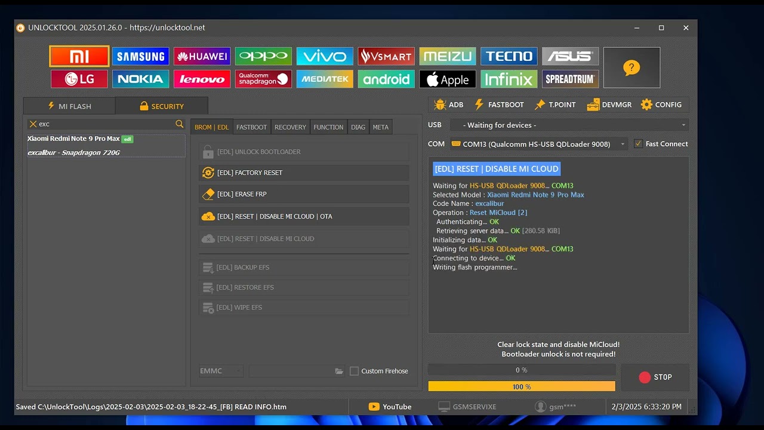Select the MediaTek brand logo
This screenshot has height=430, width=764.
325,79
